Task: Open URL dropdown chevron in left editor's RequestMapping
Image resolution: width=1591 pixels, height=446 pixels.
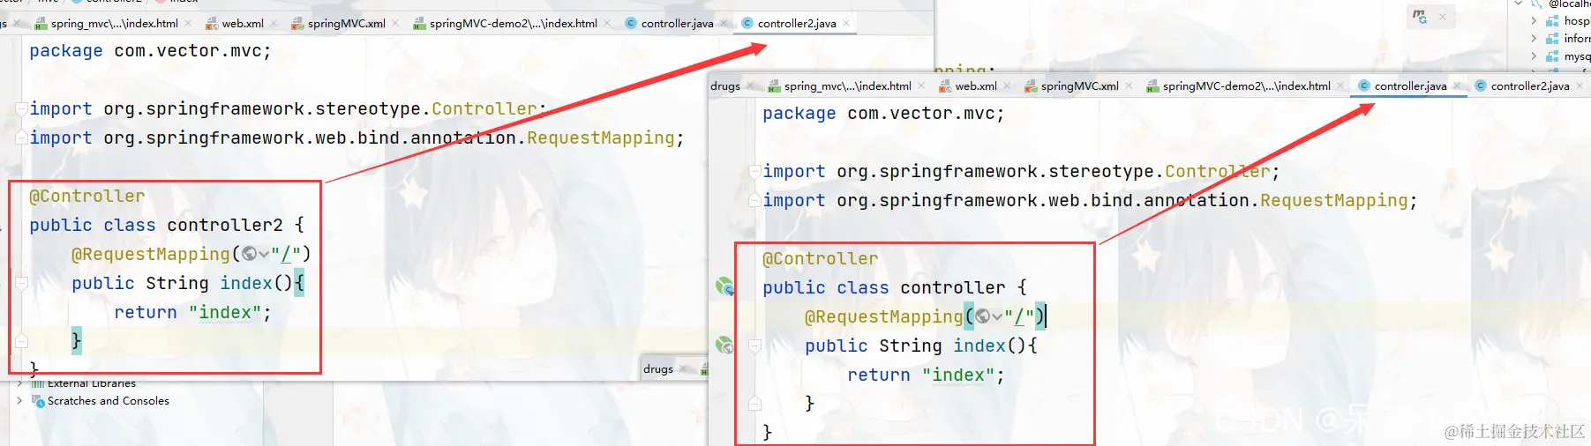Action: tap(264, 254)
